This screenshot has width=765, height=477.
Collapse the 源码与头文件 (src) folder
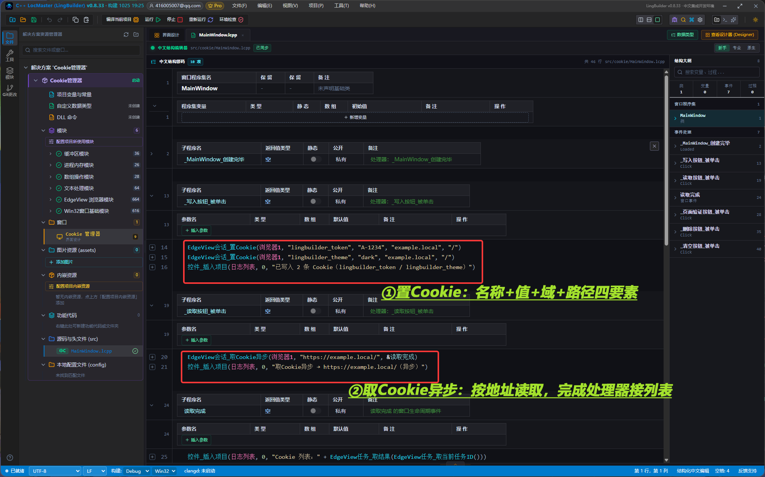pyautogui.click(x=43, y=339)
